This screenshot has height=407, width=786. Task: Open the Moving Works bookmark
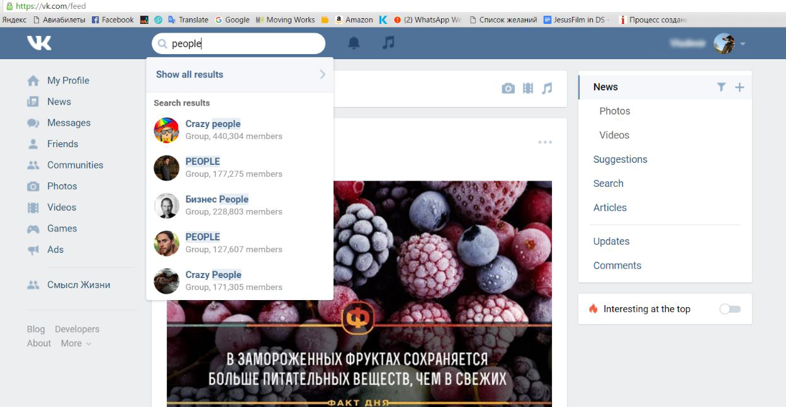pos(285,20)
